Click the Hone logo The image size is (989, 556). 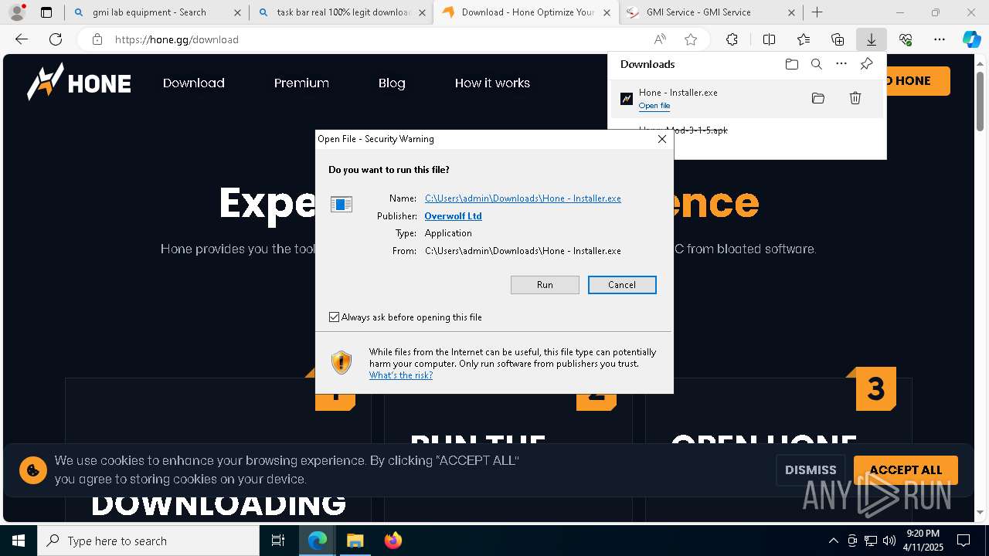(x=79, y=83)
